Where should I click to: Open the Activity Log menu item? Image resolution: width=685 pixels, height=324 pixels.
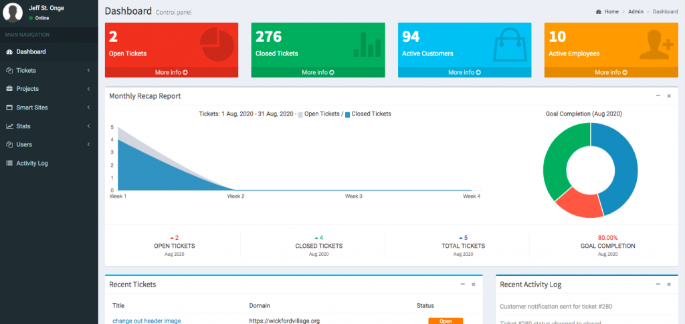[49, 163]
